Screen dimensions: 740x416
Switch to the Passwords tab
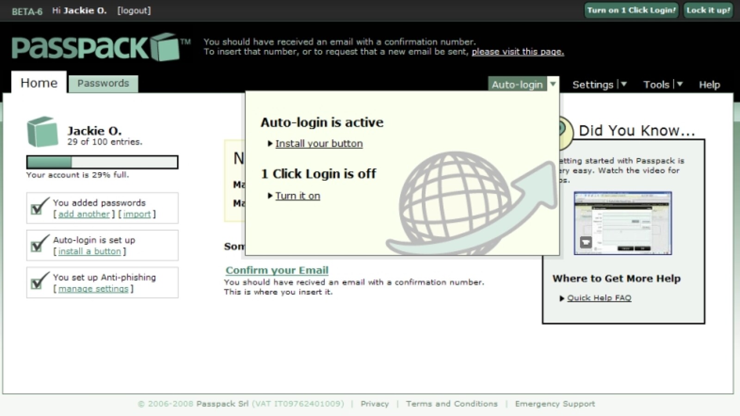[103, 84]
